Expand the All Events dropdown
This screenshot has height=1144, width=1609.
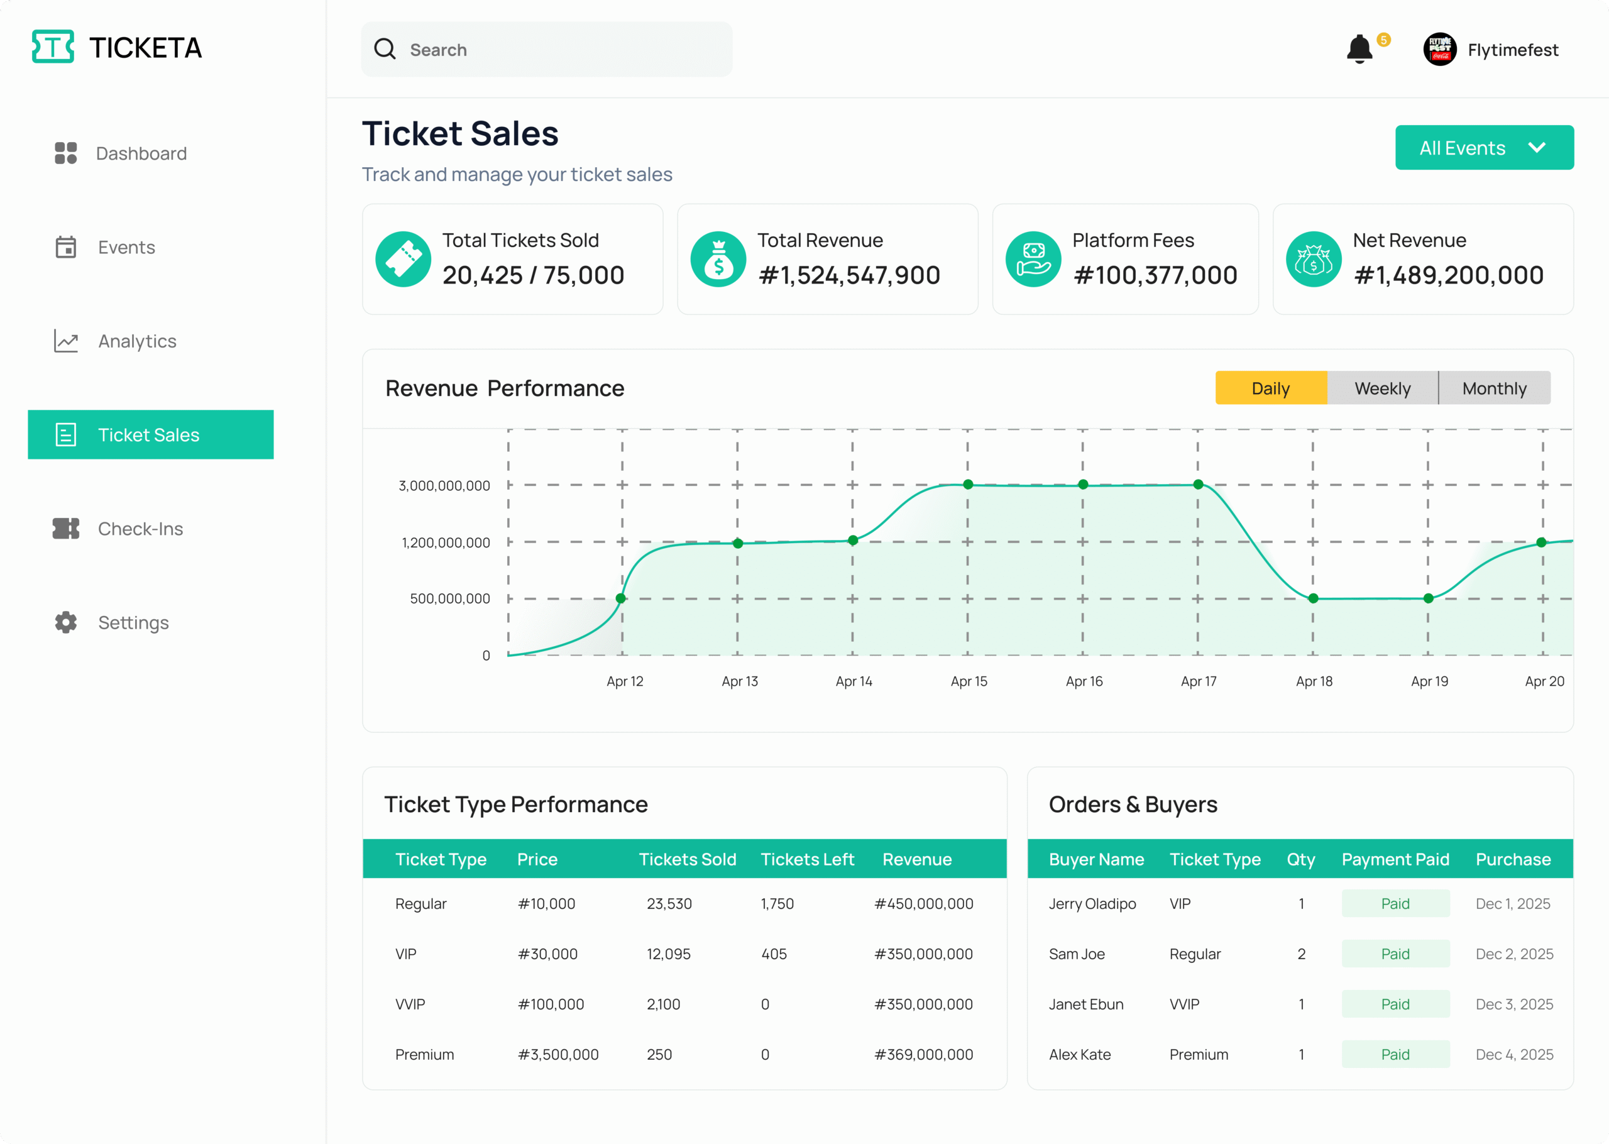click(1485, 147)
